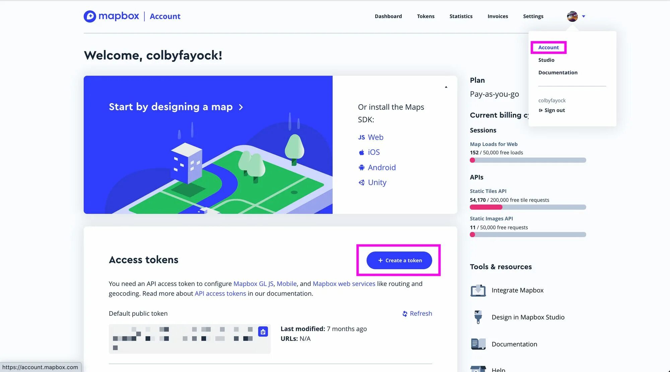Click the Welcome, colbyfayock! heading

click(153, 55)
